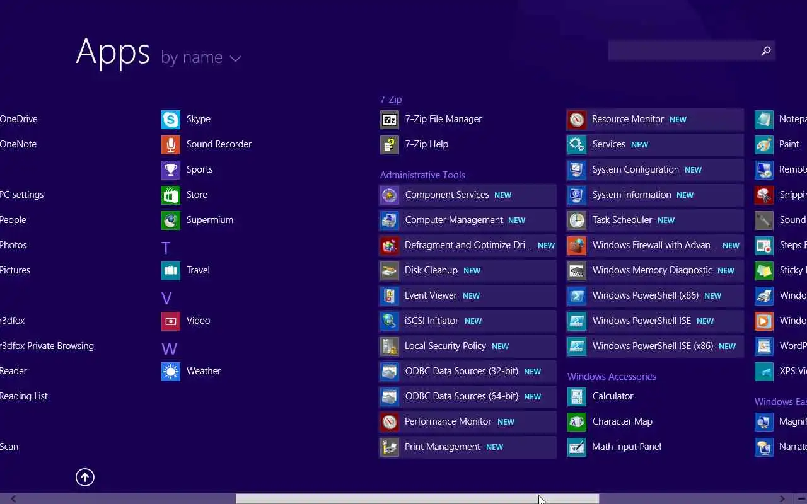Open the sort 'by name' dropdown
Image resolution: width=807 pixels, height=504 pixels.
click(201, 57)
